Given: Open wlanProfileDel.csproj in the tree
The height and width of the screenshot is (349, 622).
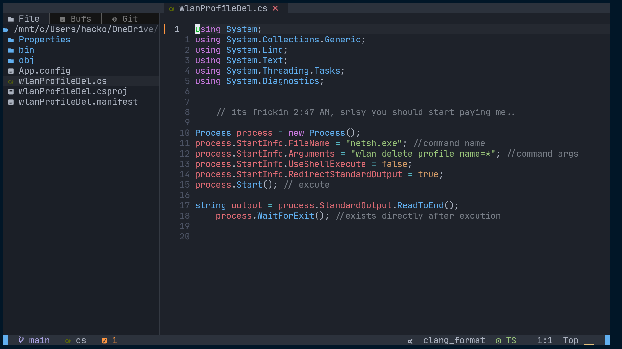Looking at the screenshot, I should pos(73,91).
